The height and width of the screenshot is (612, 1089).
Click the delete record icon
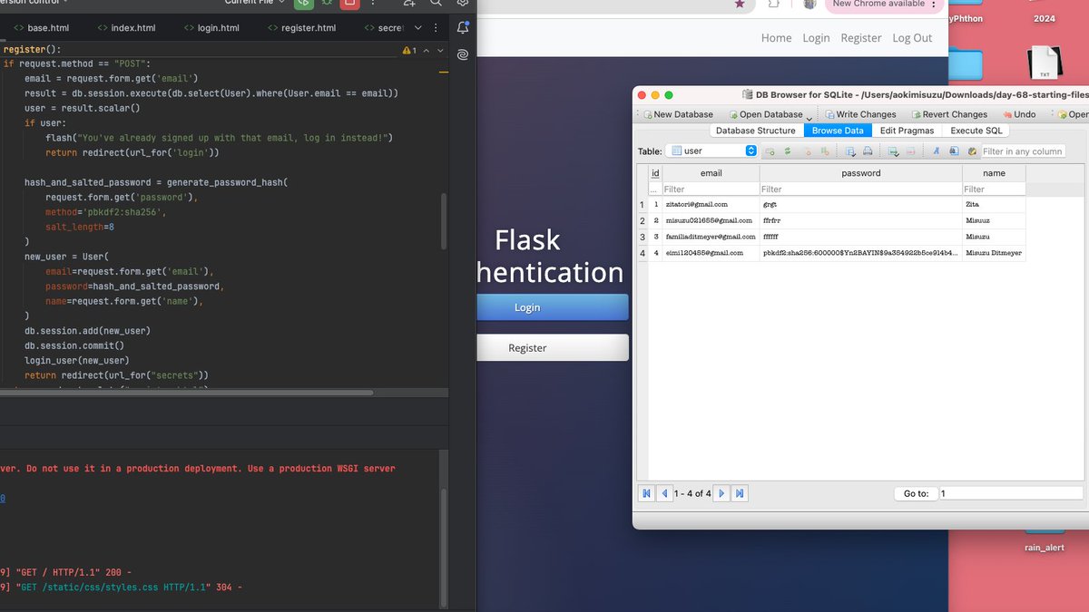point(912,151)
